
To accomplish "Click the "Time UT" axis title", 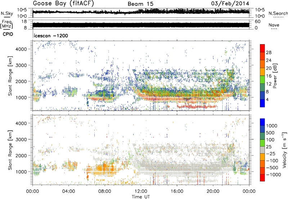I will 141,197.
